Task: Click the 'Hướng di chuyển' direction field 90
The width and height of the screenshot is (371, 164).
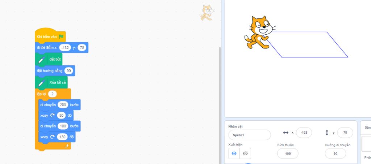Action: [x=335, y=154]
